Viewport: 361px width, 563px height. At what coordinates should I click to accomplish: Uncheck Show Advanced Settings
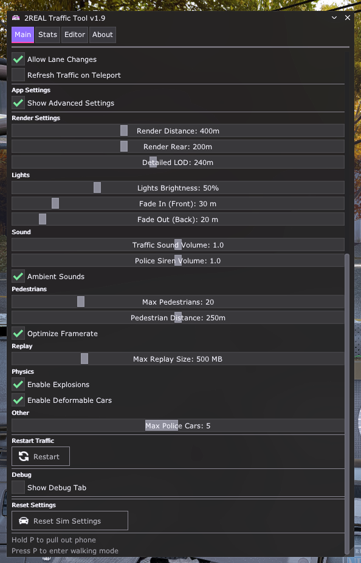point(18,103)
